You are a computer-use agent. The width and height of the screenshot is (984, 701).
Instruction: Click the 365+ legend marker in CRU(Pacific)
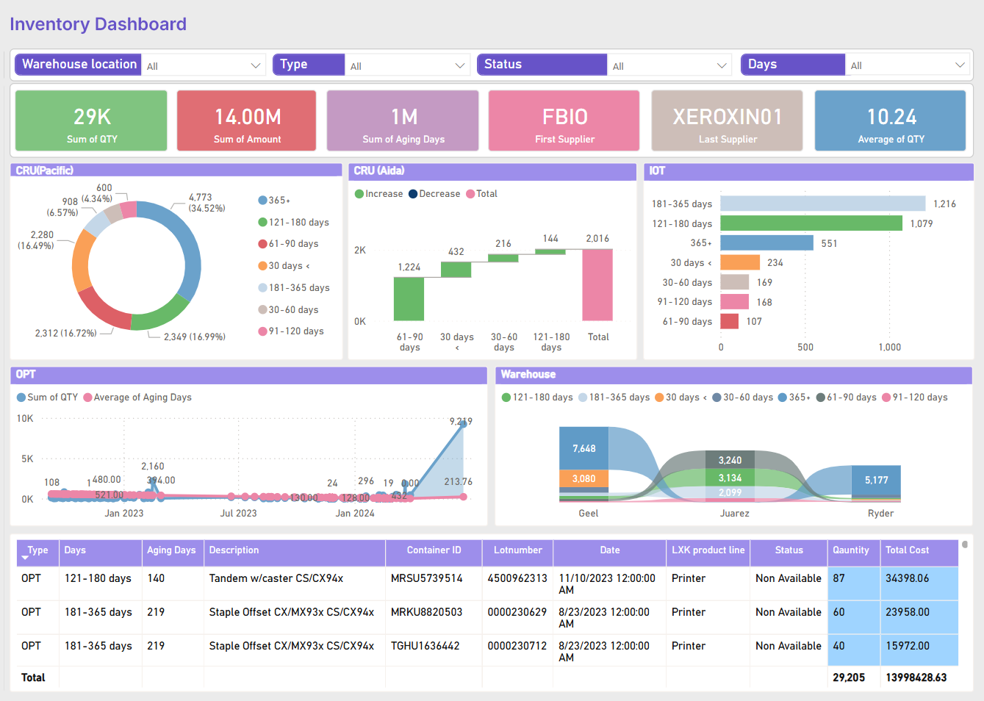pyautogui.click(x=262, y=201)
